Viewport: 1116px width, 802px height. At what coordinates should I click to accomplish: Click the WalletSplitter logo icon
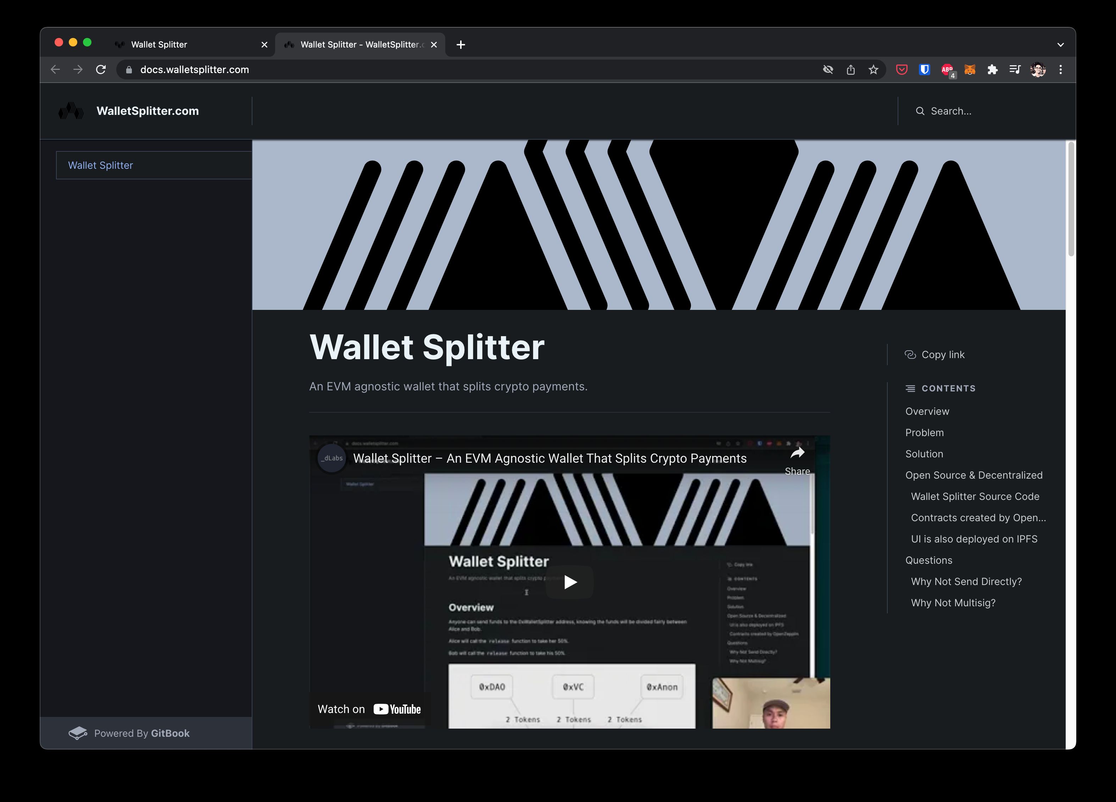pyautogui.click(x=71, y=111)
